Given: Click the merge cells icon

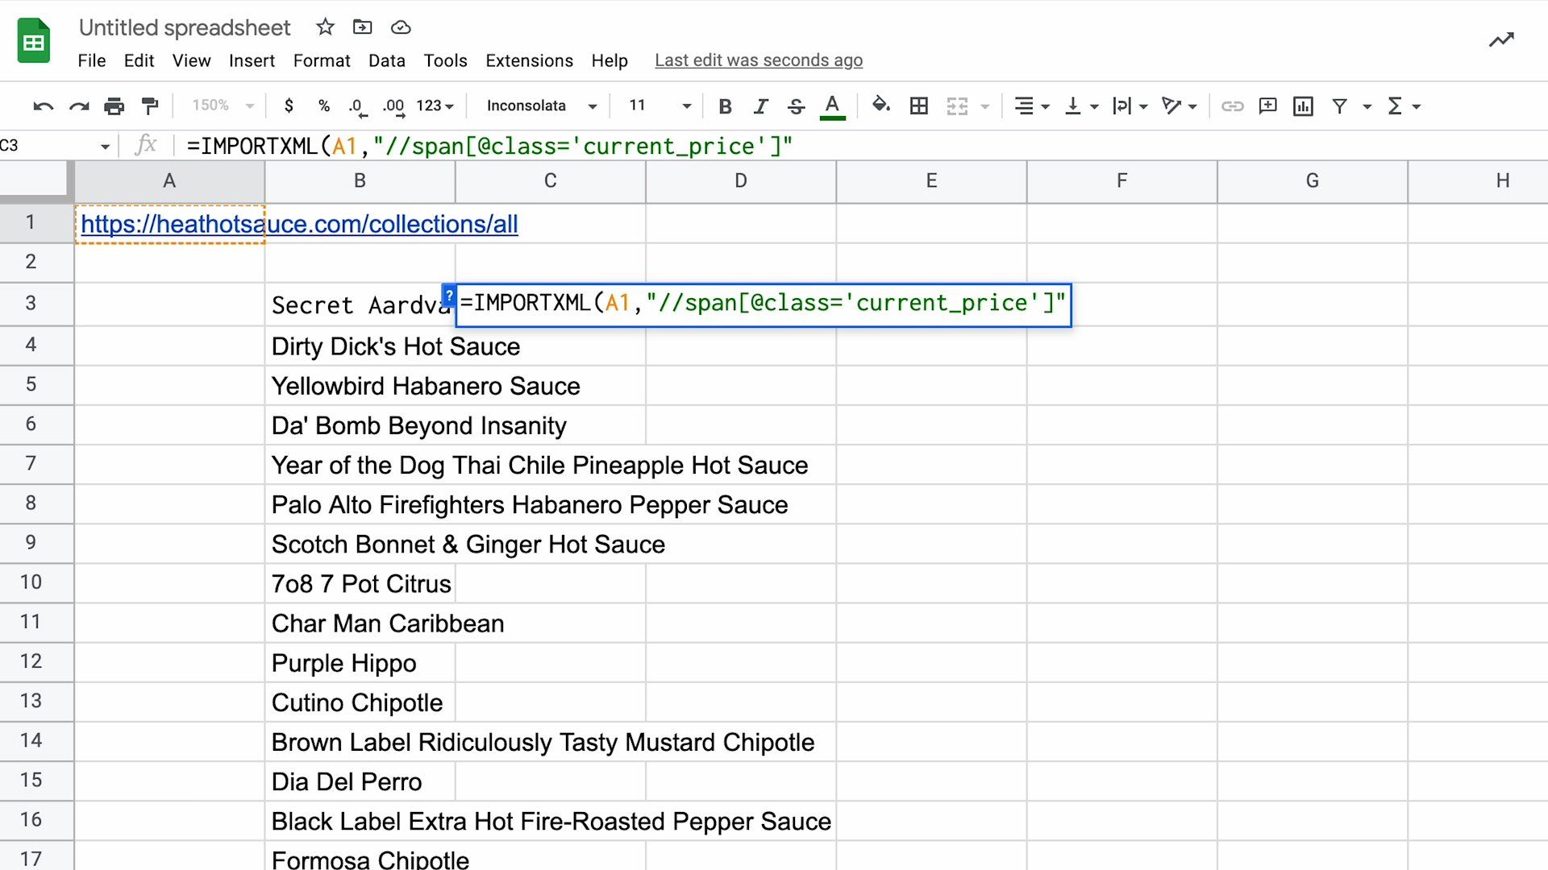Looking at the screenshot, I should pos(957,106).
